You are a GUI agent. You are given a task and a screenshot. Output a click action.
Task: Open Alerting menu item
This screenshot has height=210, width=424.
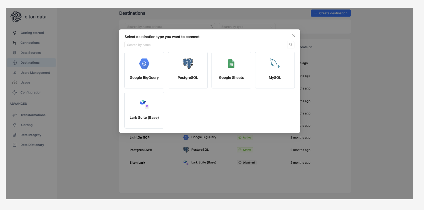[x=27, y=125]
